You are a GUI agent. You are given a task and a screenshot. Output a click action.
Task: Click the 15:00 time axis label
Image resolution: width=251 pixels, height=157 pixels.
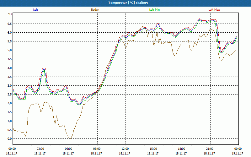(154, 149)
